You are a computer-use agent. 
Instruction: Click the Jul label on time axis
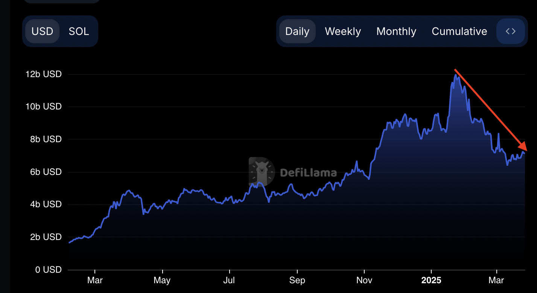tap(229, 281)
